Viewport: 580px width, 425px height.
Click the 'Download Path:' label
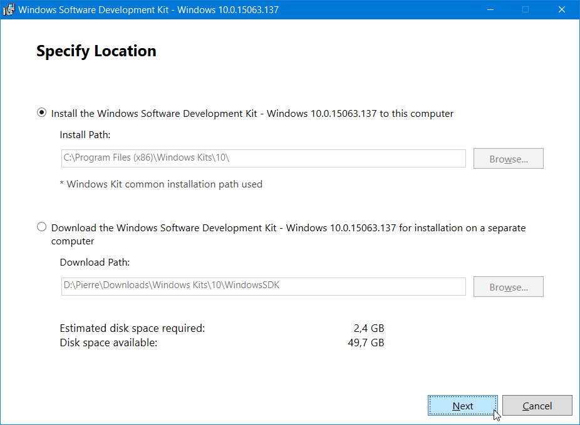[x=95, y=262]
